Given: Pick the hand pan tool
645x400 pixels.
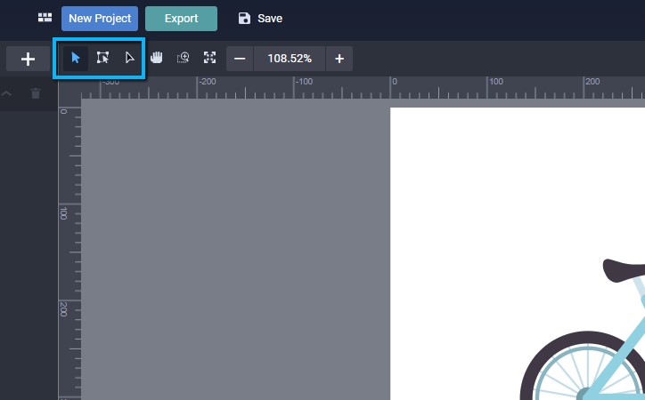Looking at the screenshot, I should tap(157, 59).
